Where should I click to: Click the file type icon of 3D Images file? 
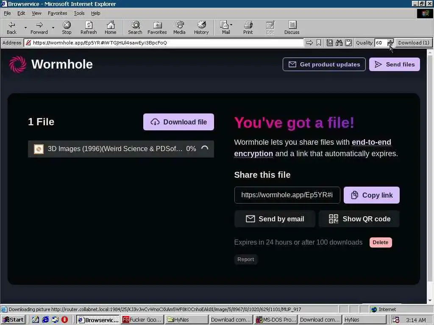[39, 149]
